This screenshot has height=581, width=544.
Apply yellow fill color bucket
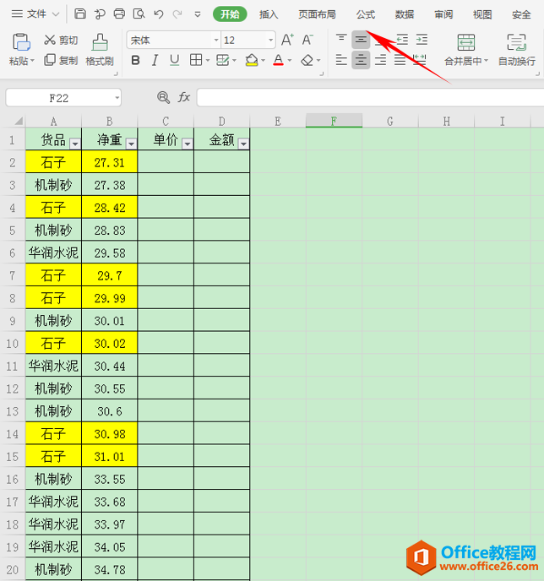tap(252, 60)
